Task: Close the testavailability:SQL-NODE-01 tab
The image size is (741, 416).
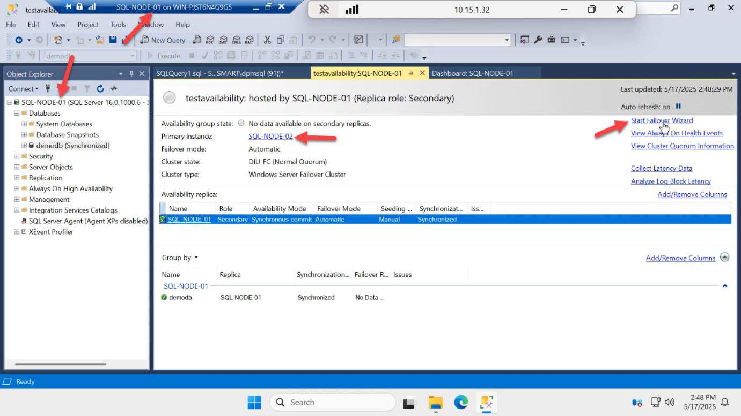Action: pyautogui.click(x=422, y=73)
